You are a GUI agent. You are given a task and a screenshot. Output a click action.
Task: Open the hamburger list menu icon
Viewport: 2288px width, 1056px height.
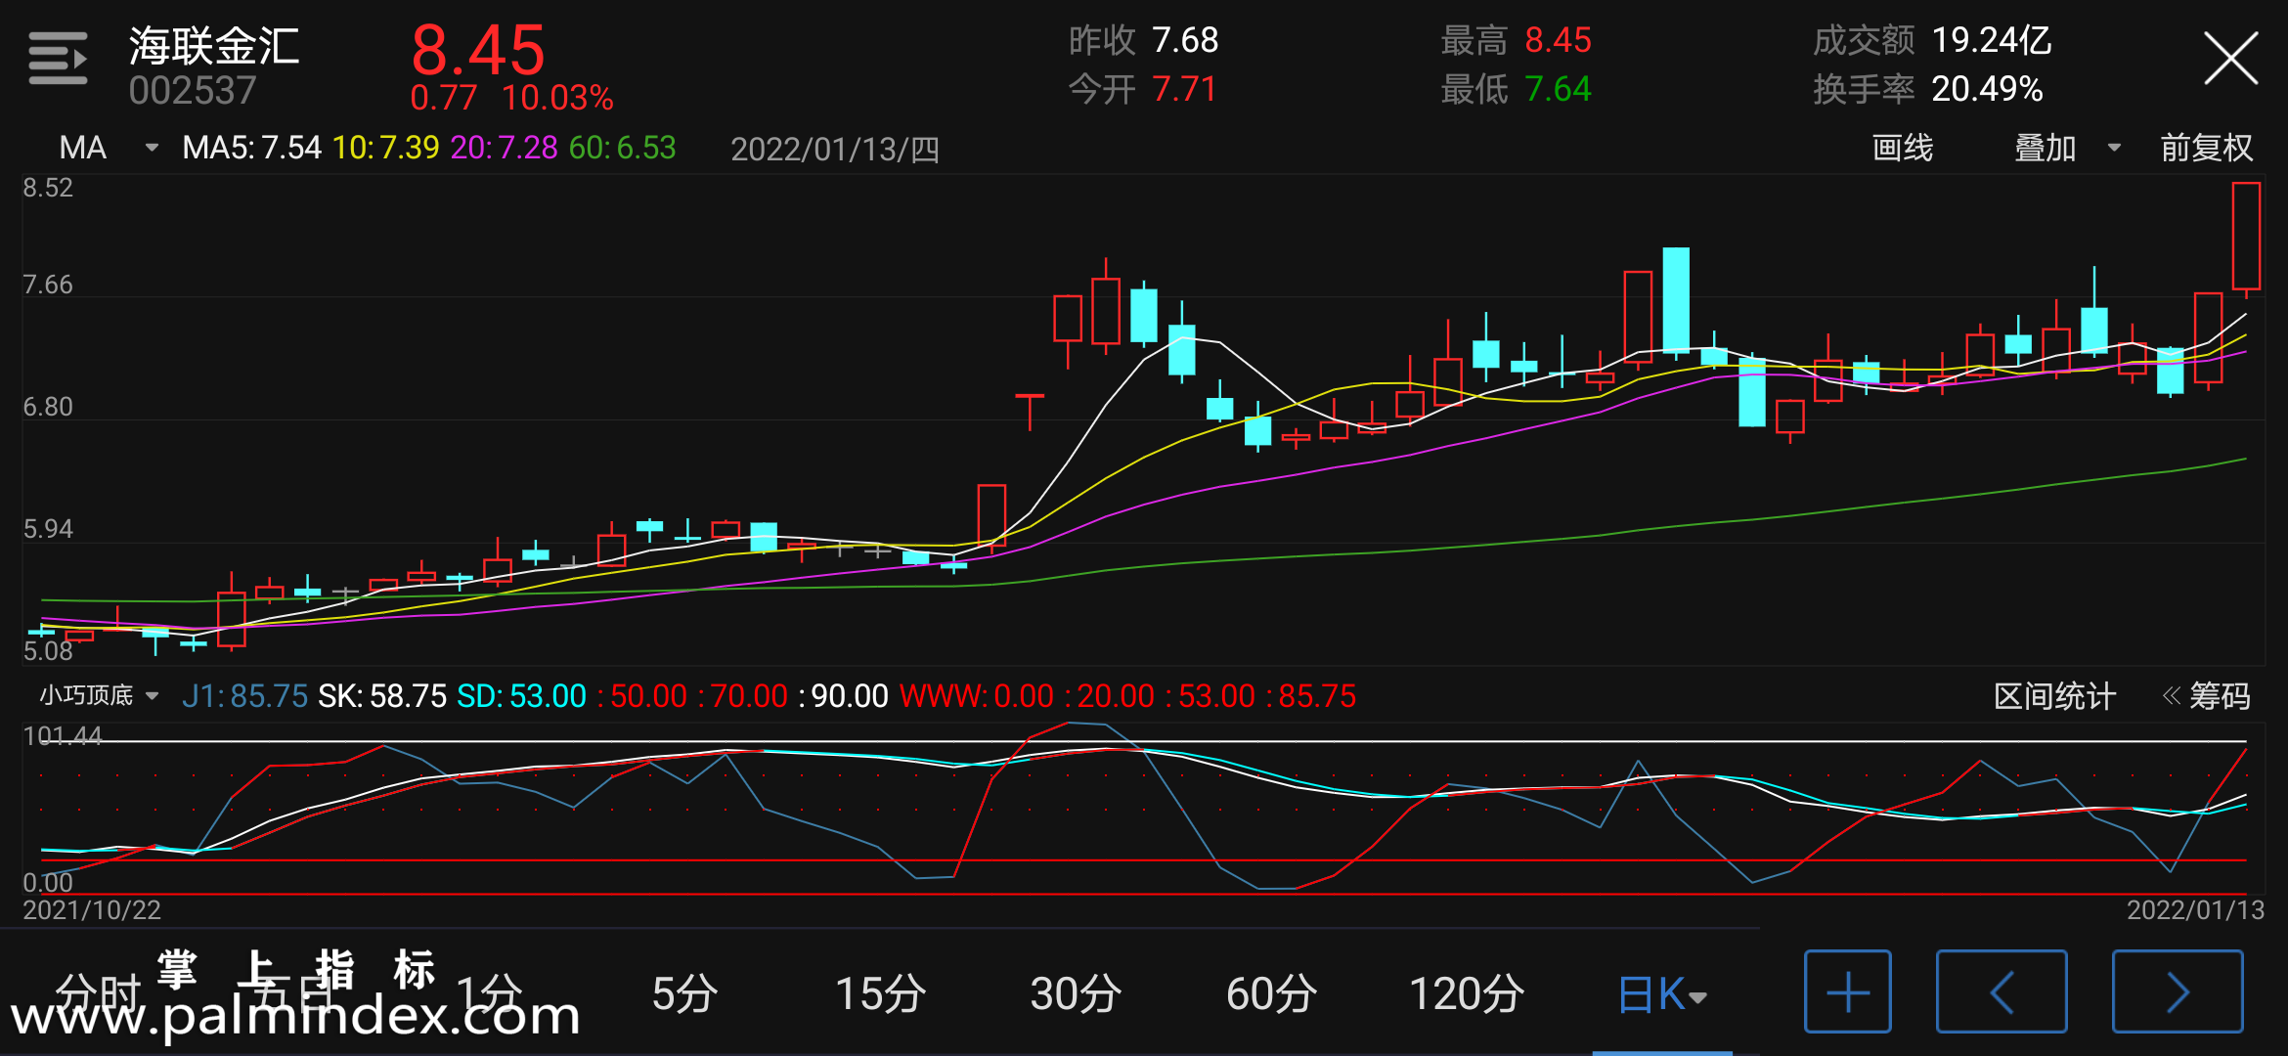[58, 59]
